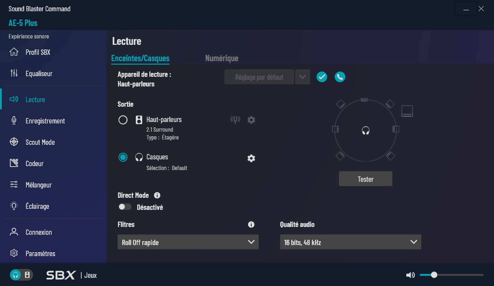Viewport: 494px width, 286px height.
Task: Click the '2.1 Surround' text
Action: click(160, 129)
